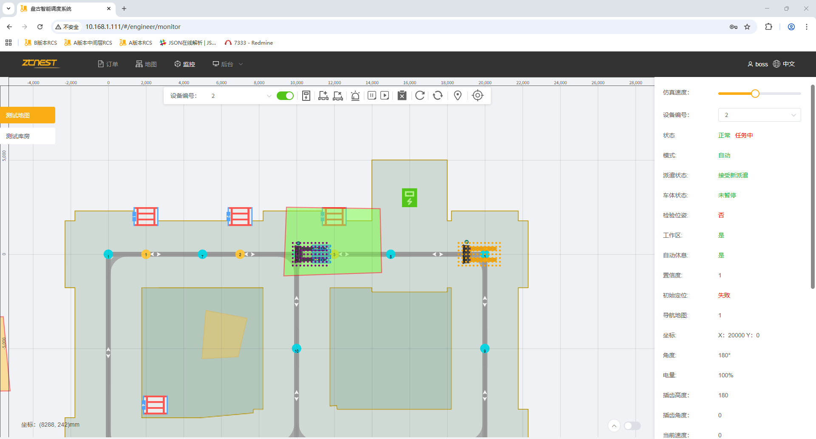Click the two-arrow sync icon

point(438,96)
